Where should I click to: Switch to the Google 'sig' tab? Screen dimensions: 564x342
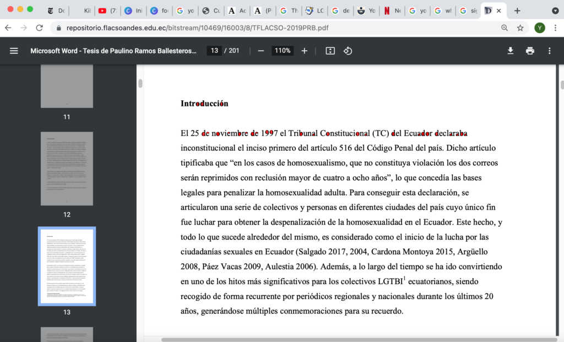469,11
